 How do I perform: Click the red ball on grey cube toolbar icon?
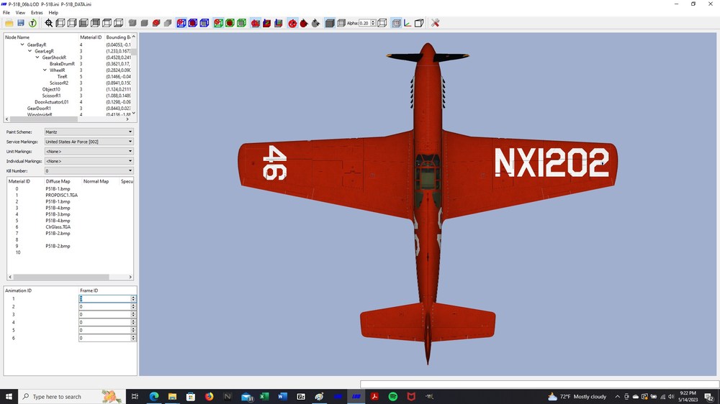[156, 23]
